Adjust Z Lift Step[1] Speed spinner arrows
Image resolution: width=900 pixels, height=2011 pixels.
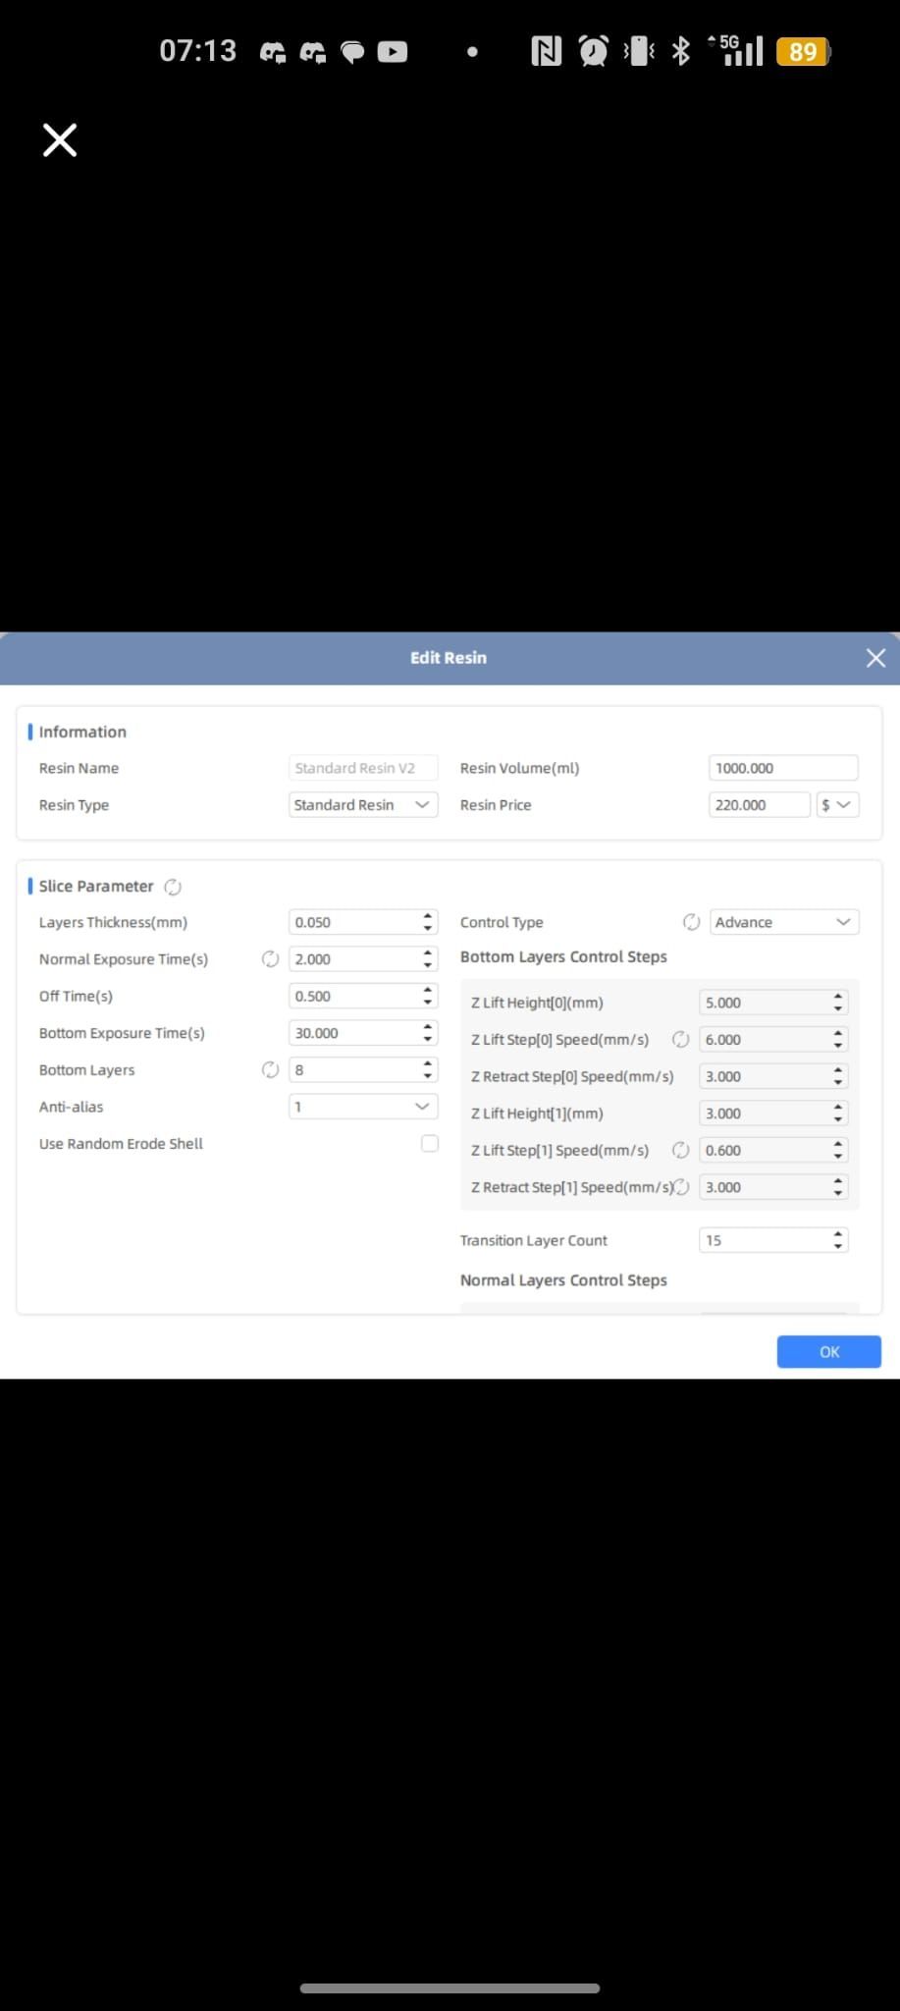click(838, 1150)
